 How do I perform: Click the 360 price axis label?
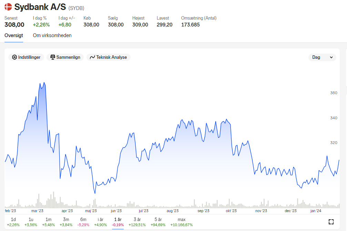pyautogui.click(x=334, y=93)
